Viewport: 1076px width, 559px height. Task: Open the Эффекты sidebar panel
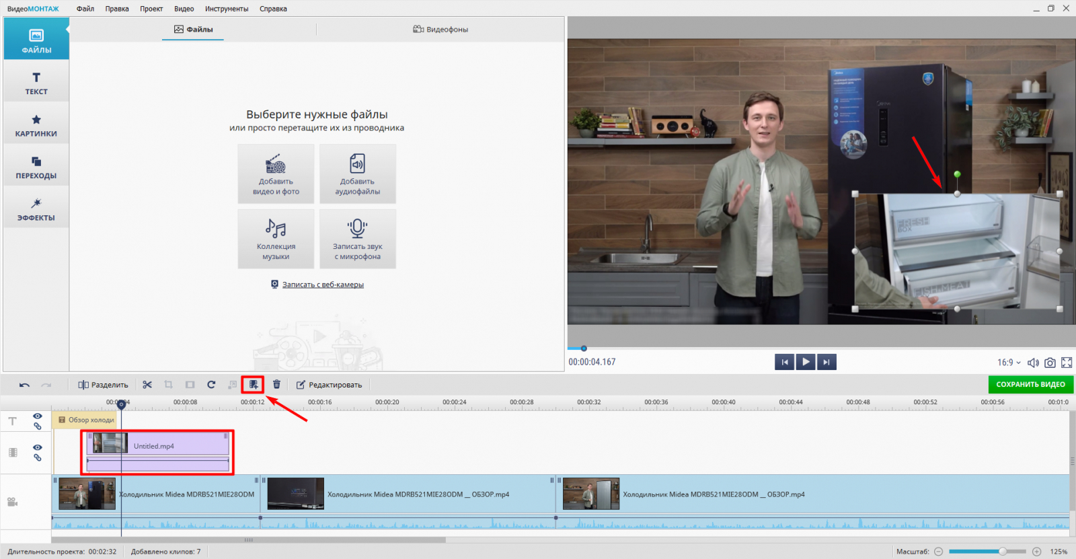click(36, 209)
